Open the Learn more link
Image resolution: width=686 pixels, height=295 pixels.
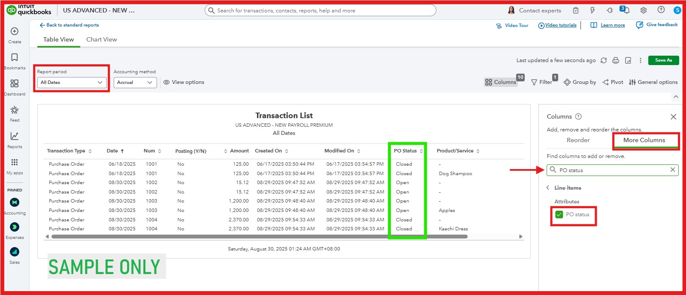[x=608, y=25]
